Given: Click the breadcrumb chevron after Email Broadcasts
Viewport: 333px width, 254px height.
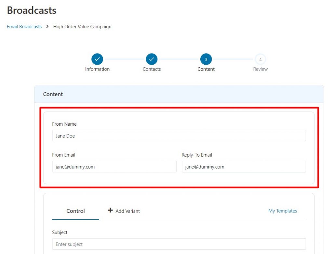Looking at the screenshot, I should tap(47, 27).
